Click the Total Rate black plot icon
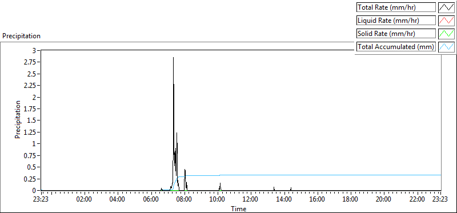This screenshot has width=457, height=213. 446,7
